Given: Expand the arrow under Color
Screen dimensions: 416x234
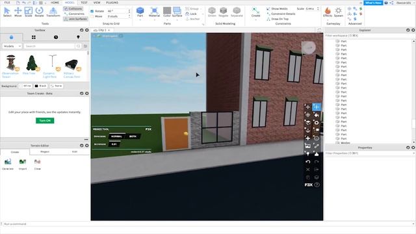Looking at the screenshot, I should 167,19.
